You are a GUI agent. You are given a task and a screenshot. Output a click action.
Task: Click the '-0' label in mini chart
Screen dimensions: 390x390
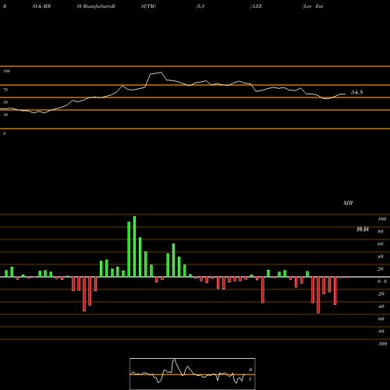(x=250, y=370)
